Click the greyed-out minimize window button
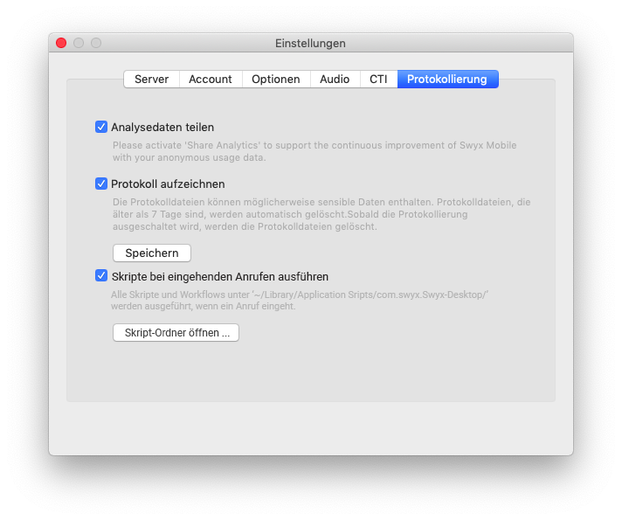The width and height of the screenshot is (622, 520). 79,43
